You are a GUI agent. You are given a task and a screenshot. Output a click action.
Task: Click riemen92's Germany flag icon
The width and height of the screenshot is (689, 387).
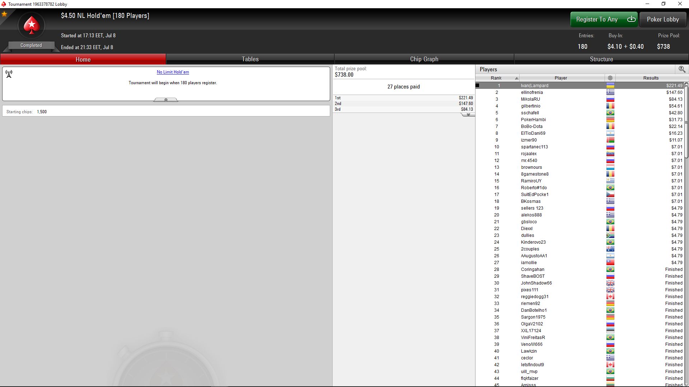click(610, 304)
